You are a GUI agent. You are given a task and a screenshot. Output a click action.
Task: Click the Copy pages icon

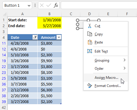(90, 34)
